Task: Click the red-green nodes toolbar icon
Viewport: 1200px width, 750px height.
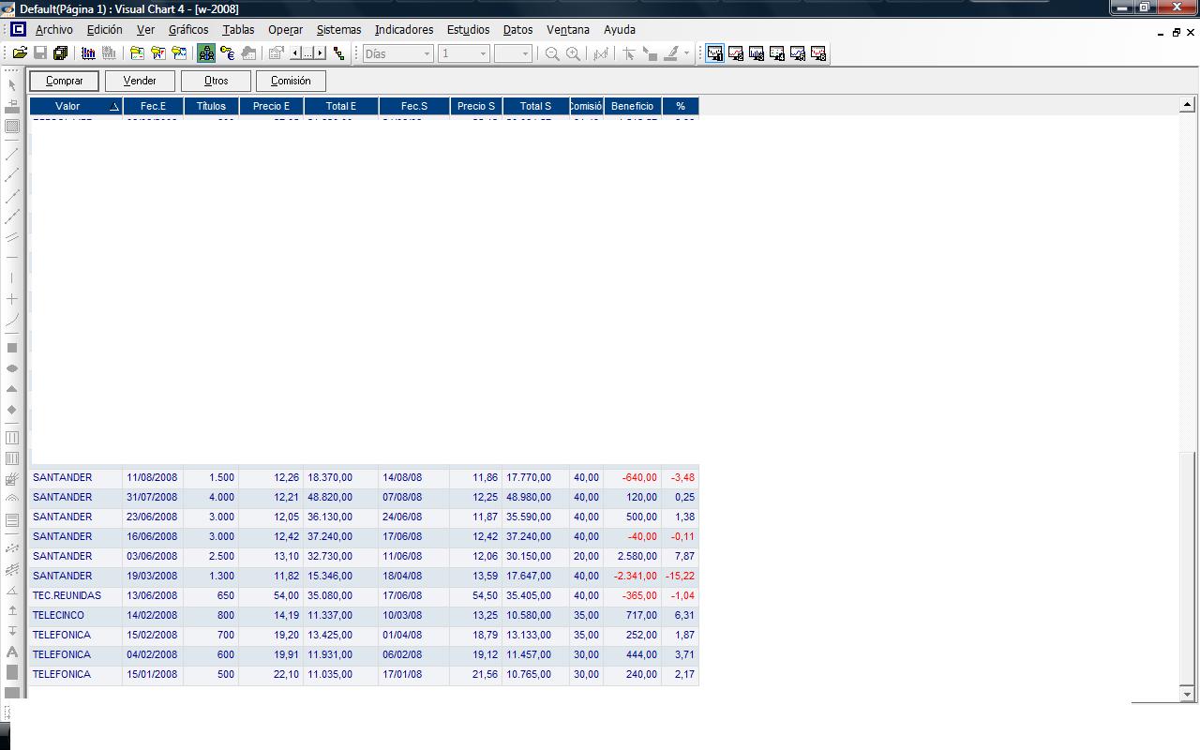Action: pos(339,53)
